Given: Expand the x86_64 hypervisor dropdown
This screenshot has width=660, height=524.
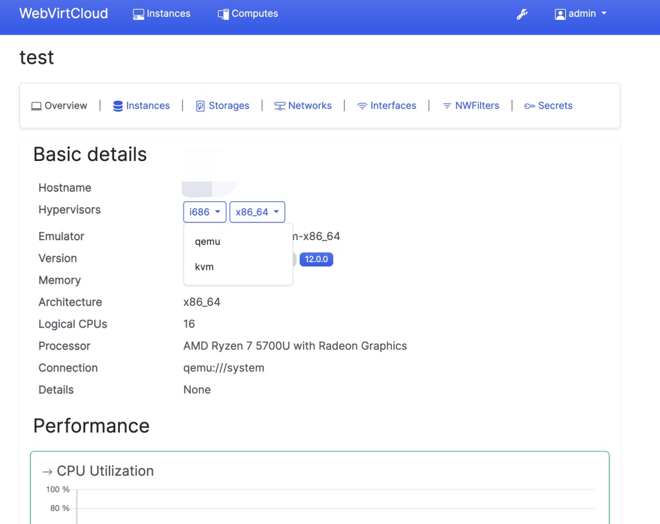Looking at the screenshot, I should pyautogui.click(x=257, y=212).
